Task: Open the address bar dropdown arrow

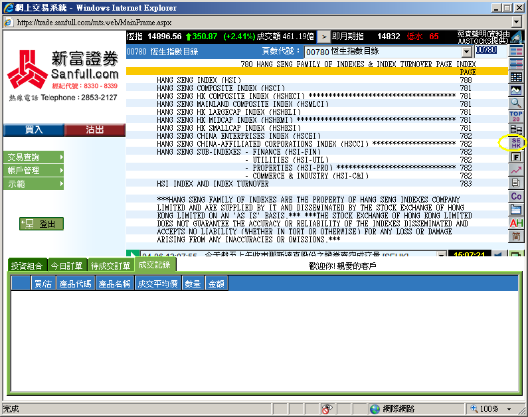Action: (x=516, y=22)
